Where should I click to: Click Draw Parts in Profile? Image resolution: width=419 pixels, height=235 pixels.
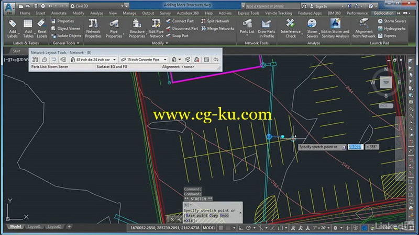tap(266, 29)
